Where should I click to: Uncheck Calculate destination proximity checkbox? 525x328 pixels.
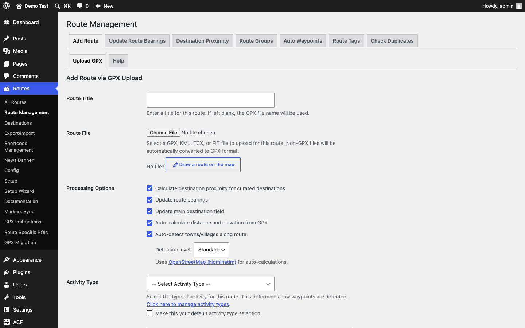[x=149, y=188]
